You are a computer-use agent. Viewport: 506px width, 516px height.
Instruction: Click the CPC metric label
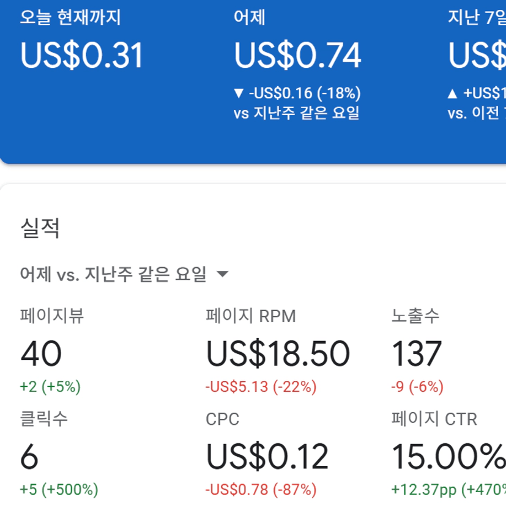(222, 419)
